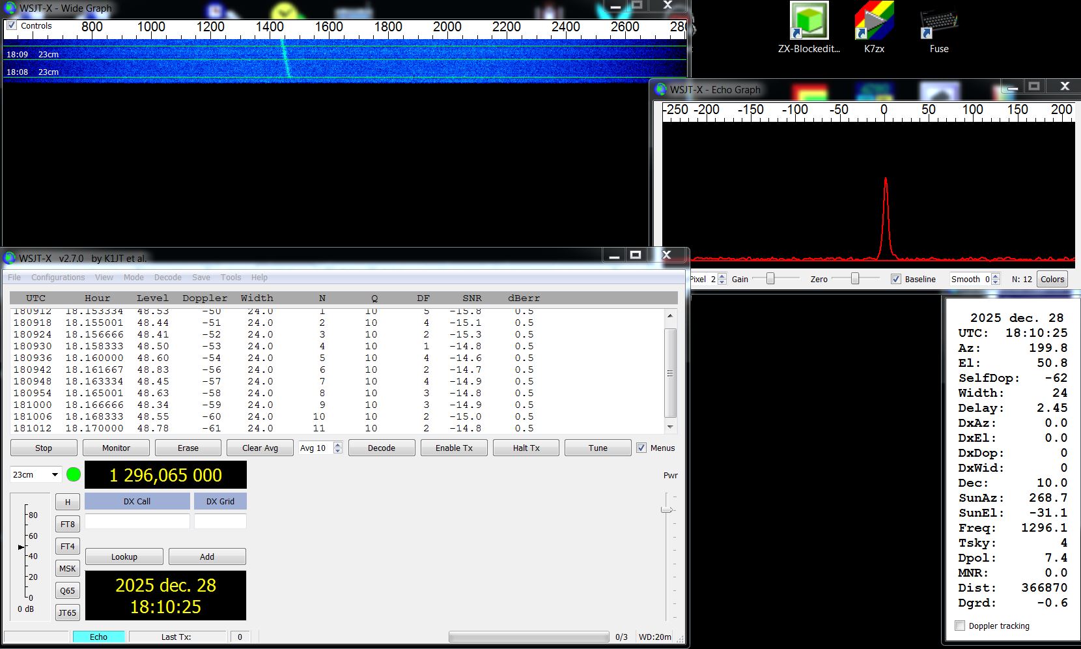Viewport: 1081px width, 649px height.
Task: Uncheck the Baseline checkbox in Echo Graph
Action: click(896, 279)
